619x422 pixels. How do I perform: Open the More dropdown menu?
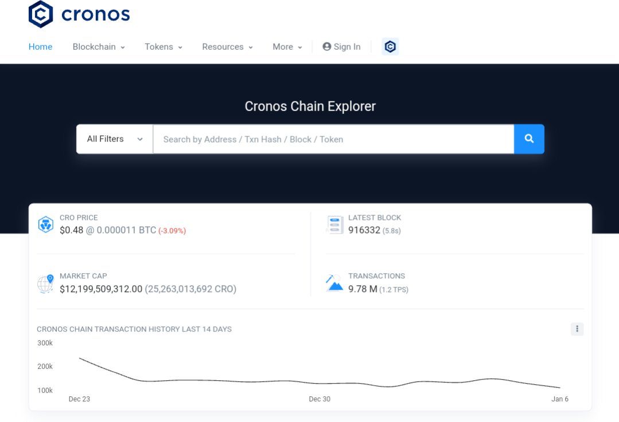(x=287, y=46)
